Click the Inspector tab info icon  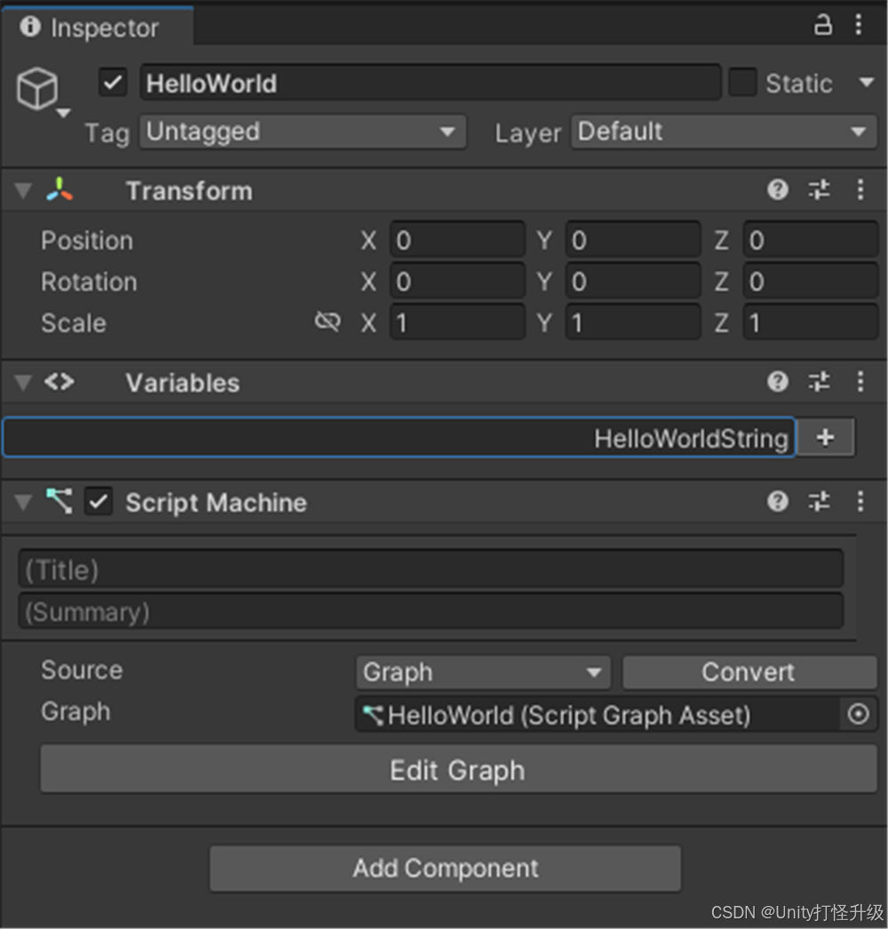(x=30, y=27)
